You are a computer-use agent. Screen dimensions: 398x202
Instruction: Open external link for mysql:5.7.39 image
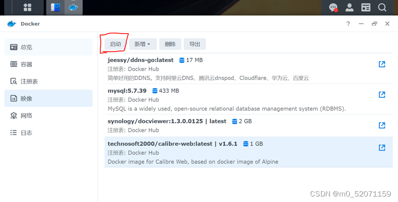click(381, 95)
